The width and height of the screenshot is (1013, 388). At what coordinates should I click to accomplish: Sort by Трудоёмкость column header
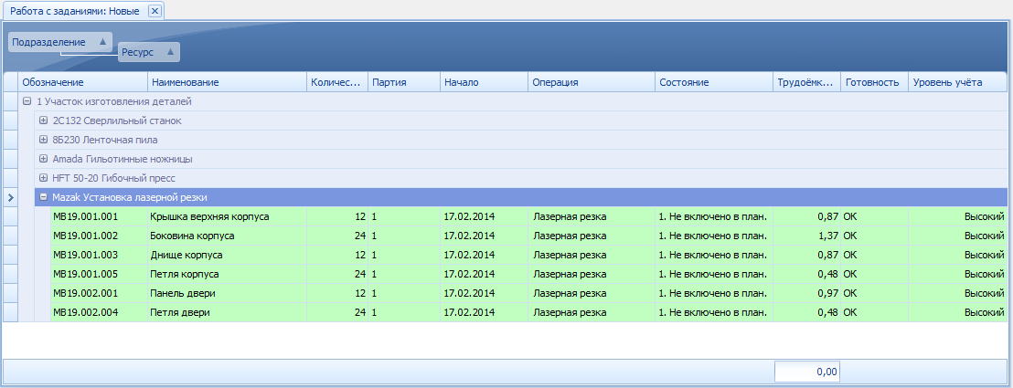click(806, 82)
